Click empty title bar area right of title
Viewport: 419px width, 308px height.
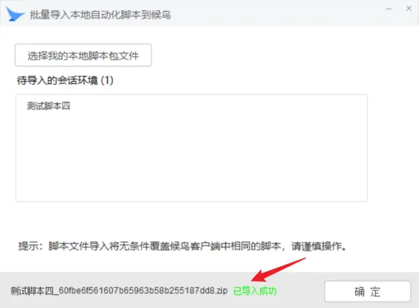(276, 14)
